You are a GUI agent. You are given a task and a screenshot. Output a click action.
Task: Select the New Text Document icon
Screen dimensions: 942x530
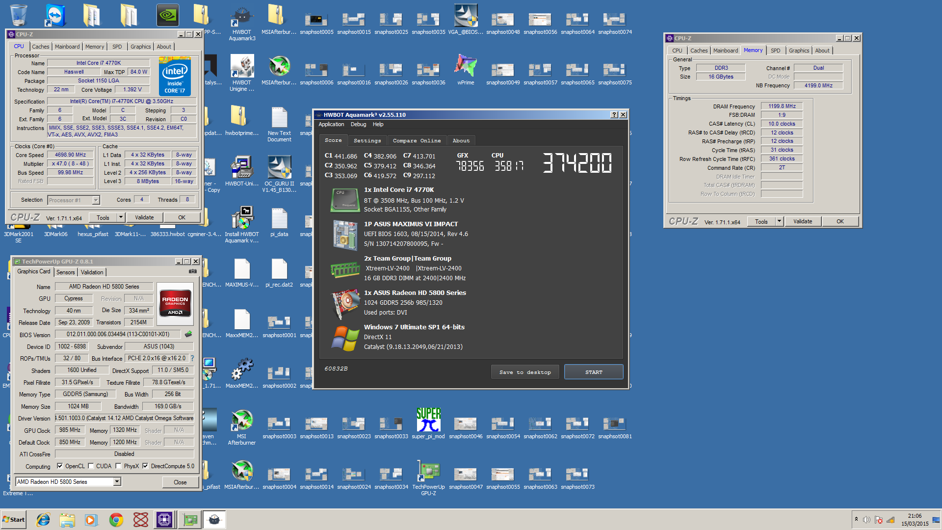pyautogui.click(x=279, y=124)
